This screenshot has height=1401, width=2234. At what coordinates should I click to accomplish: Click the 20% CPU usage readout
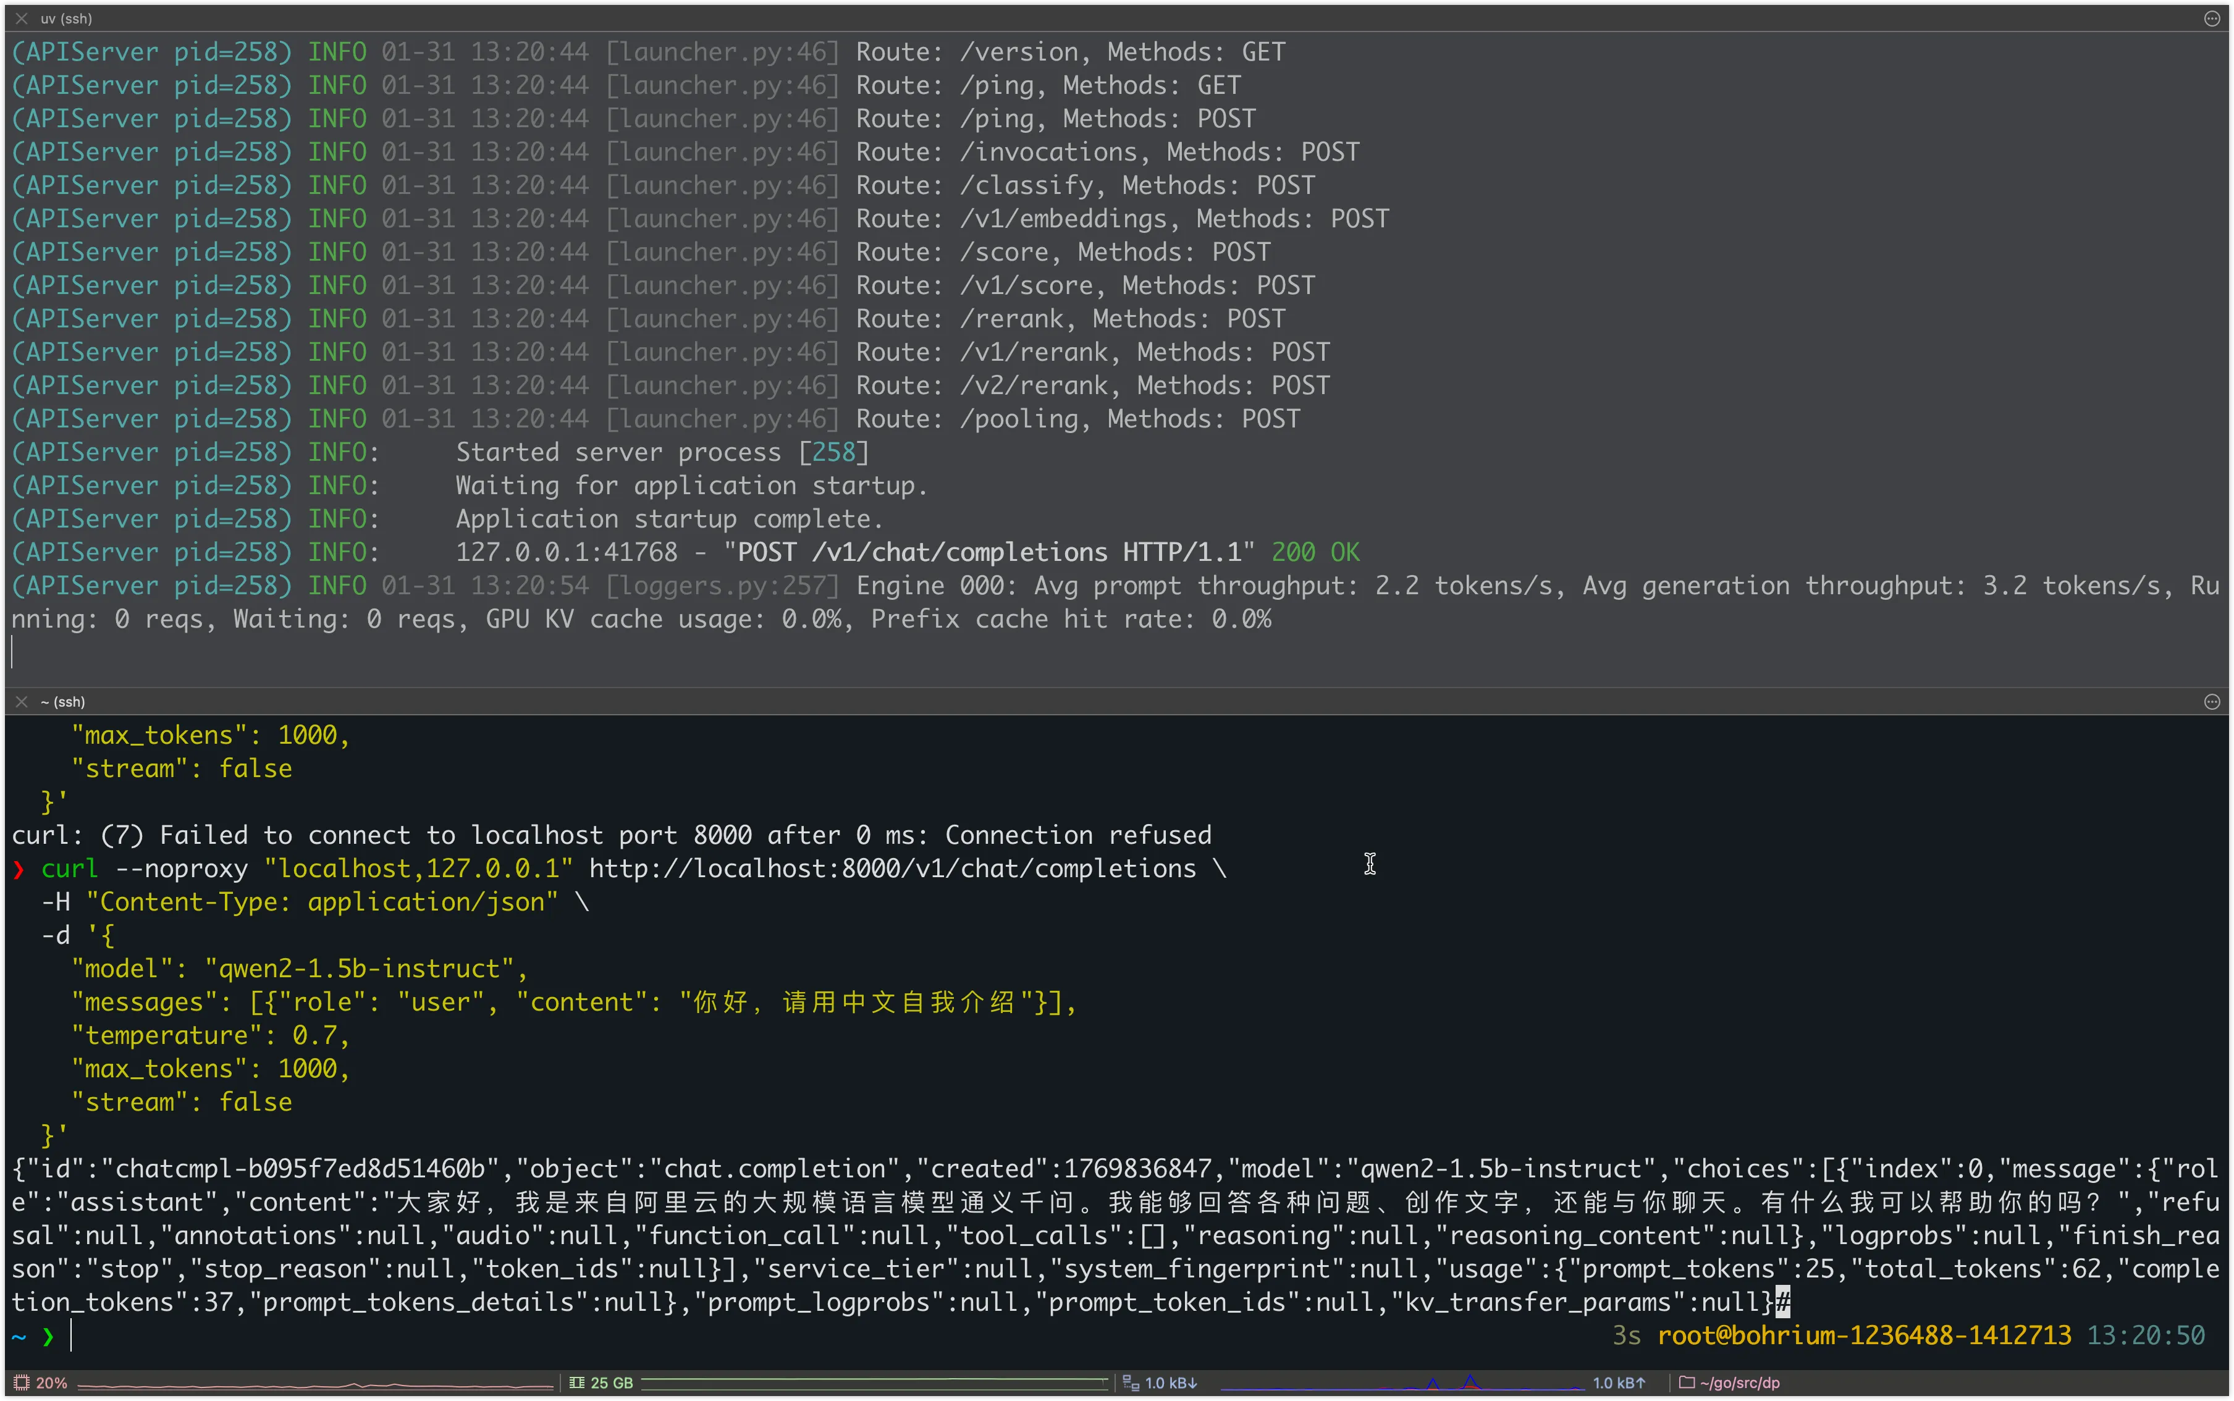[51, 1382]
